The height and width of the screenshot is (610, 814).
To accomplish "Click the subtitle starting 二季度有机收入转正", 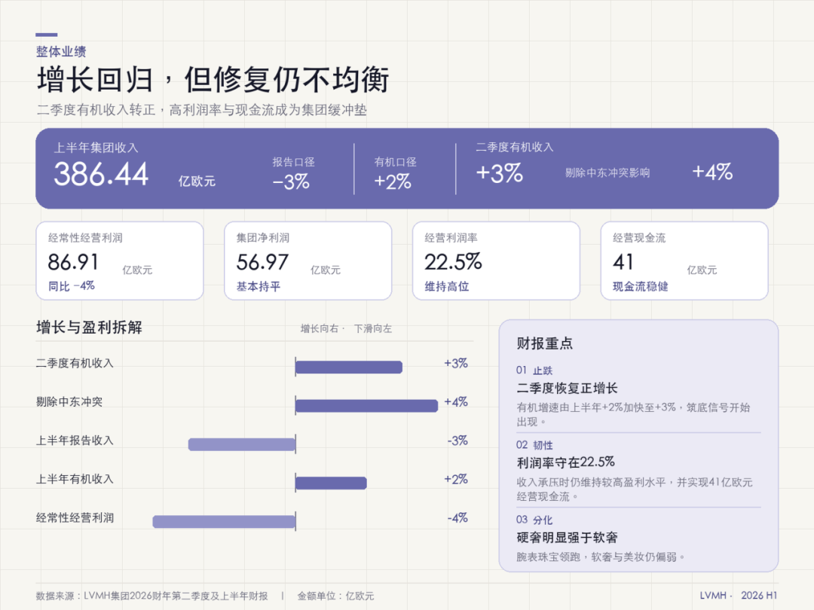I will pyautogui.click(x=202, y=110).
